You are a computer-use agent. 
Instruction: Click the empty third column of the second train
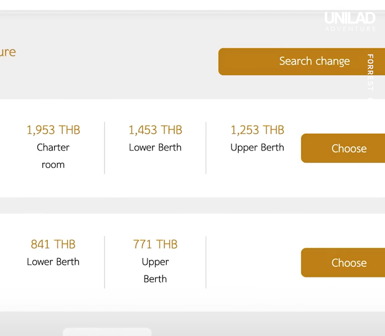click(x=253, y=262)
